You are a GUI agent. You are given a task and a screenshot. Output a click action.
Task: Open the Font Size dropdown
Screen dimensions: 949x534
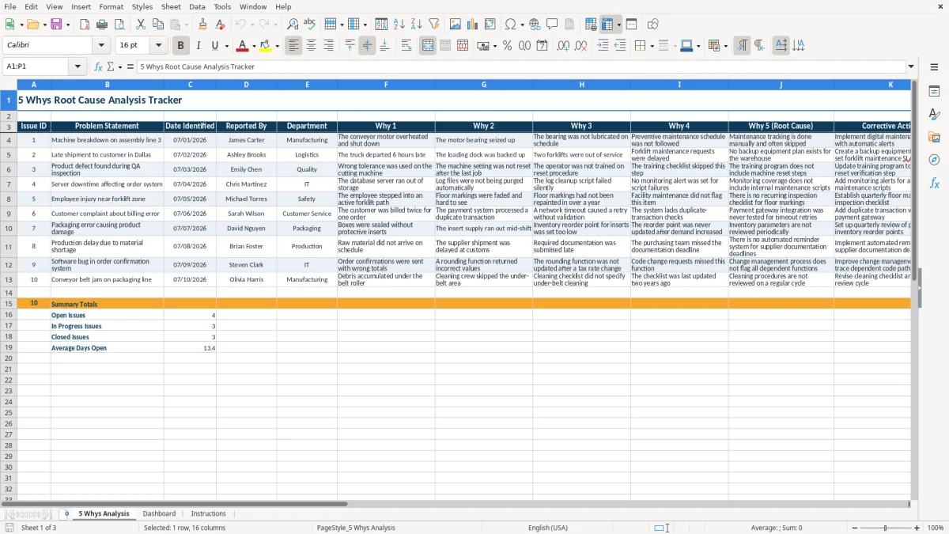coord(158,46)
